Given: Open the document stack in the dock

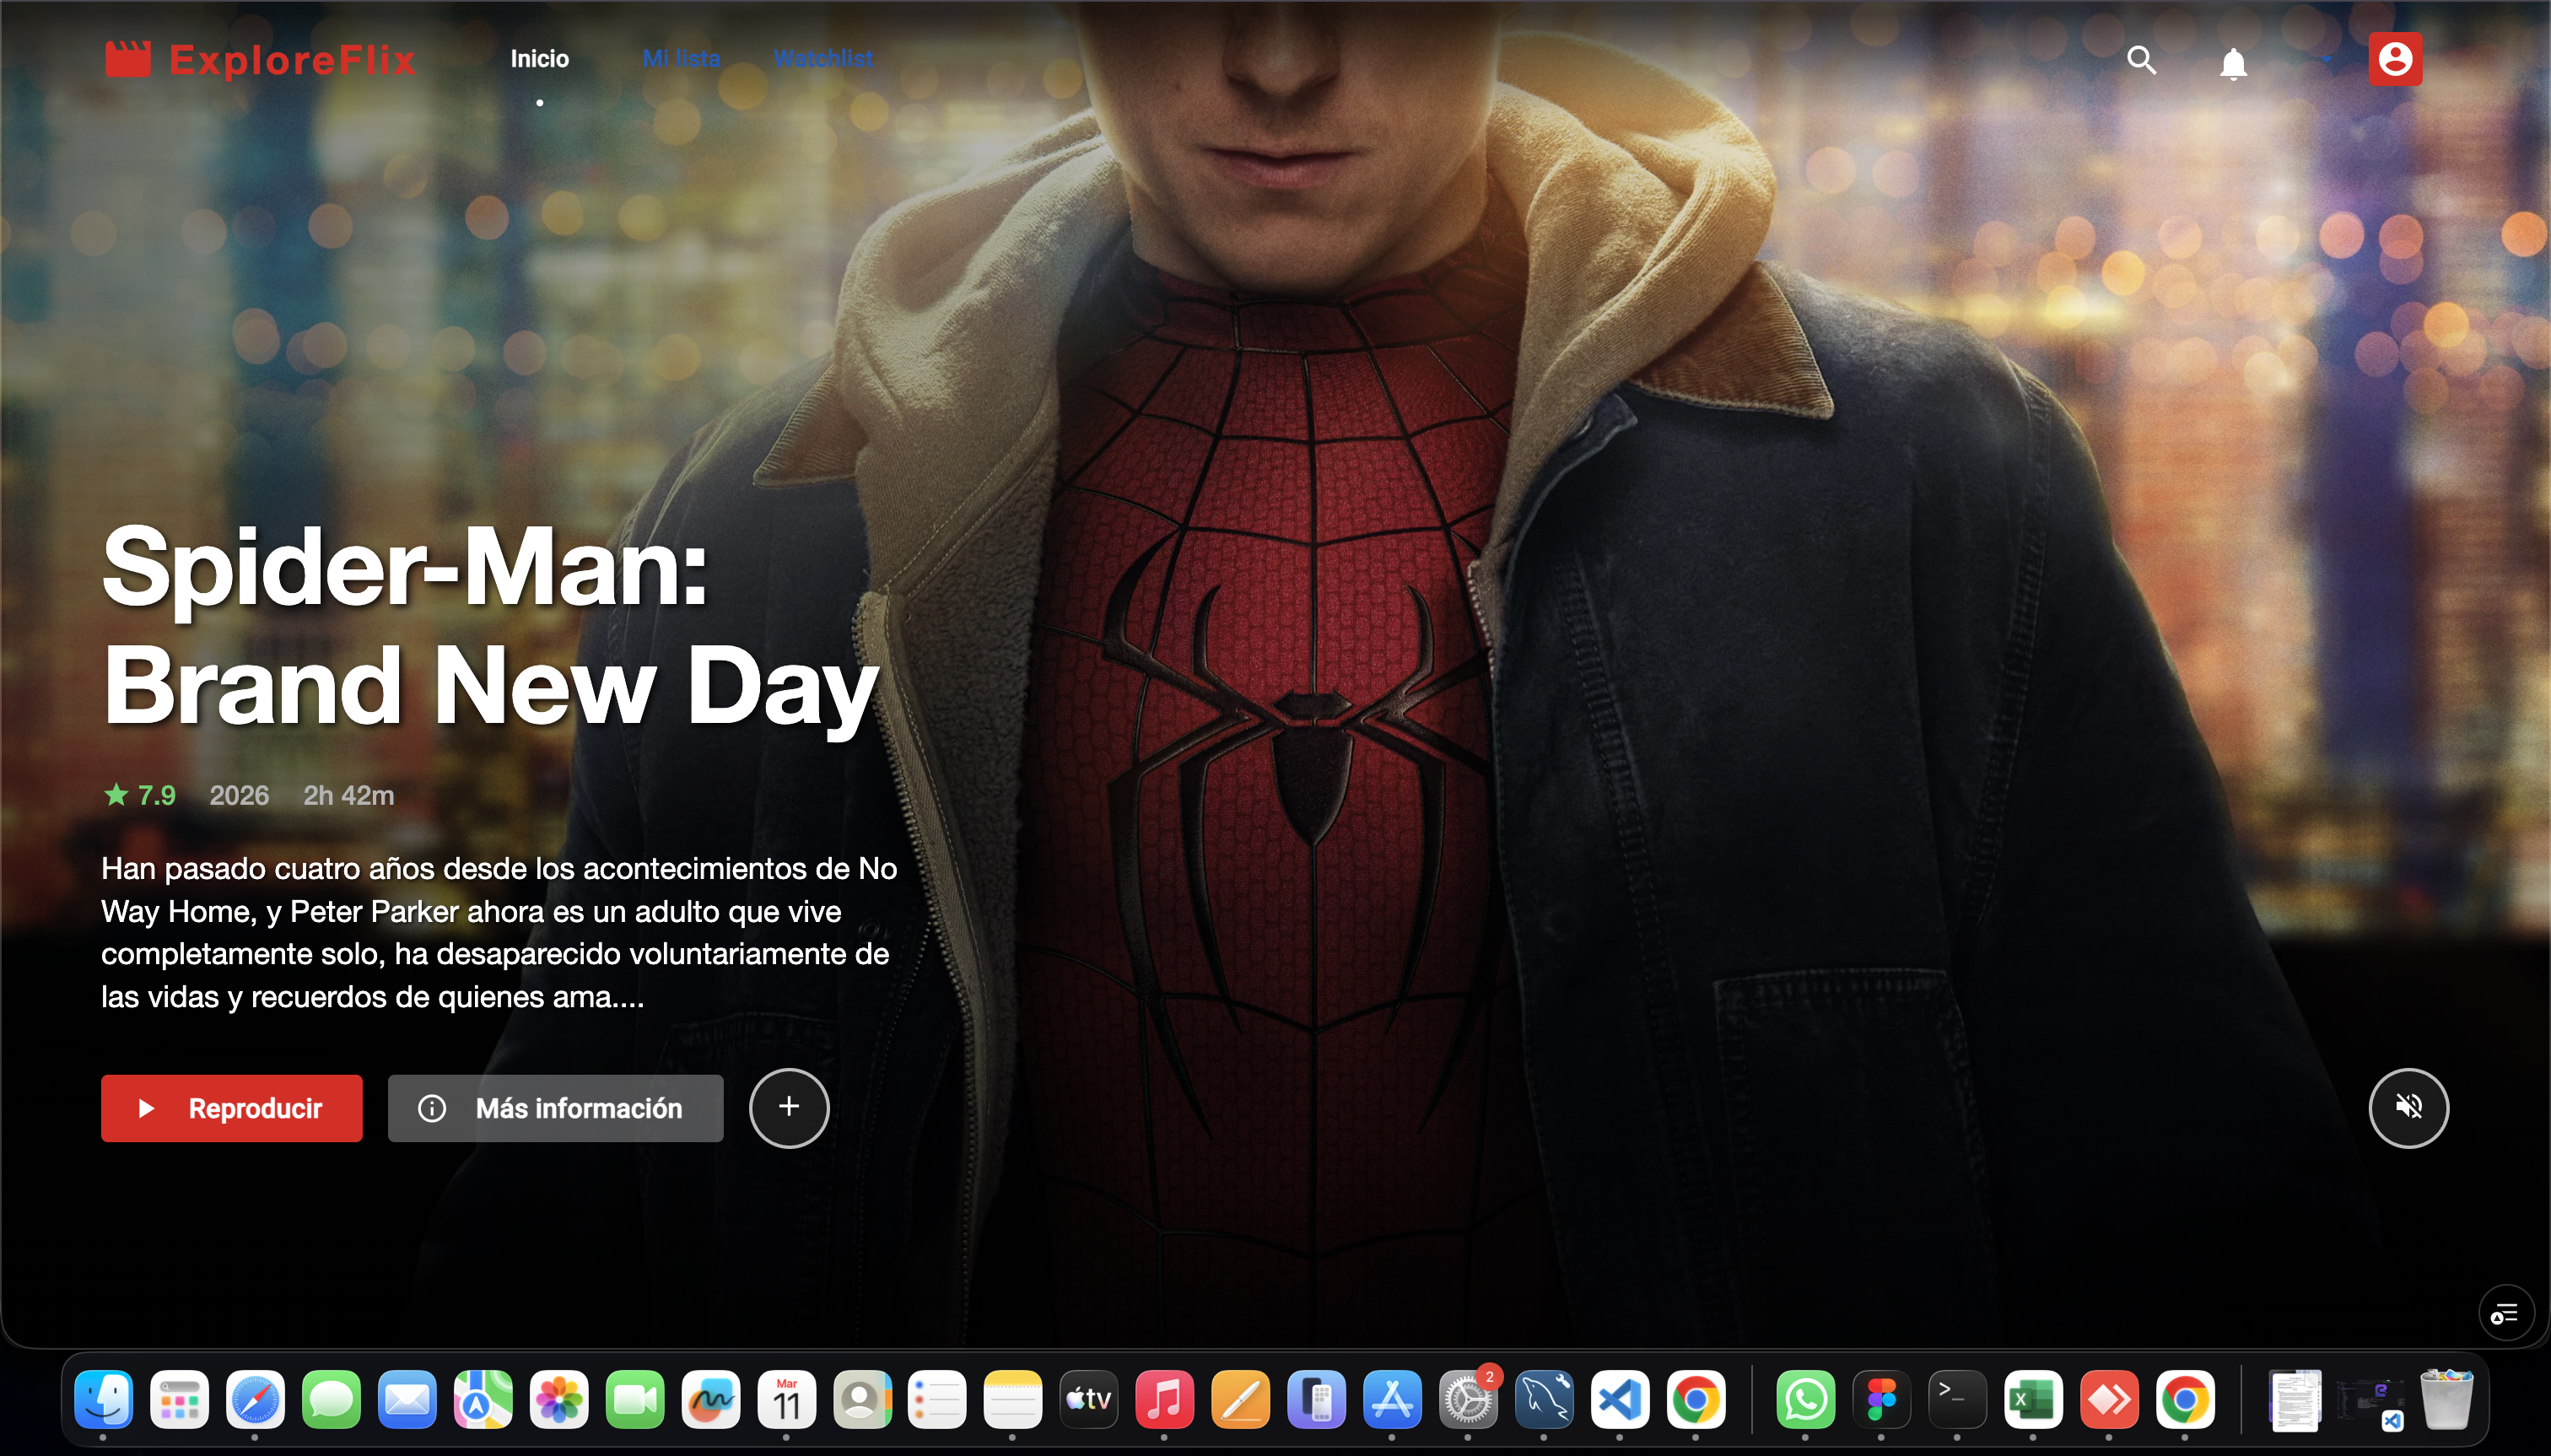Looking at the screenshot, I should coord(2295,1399).
